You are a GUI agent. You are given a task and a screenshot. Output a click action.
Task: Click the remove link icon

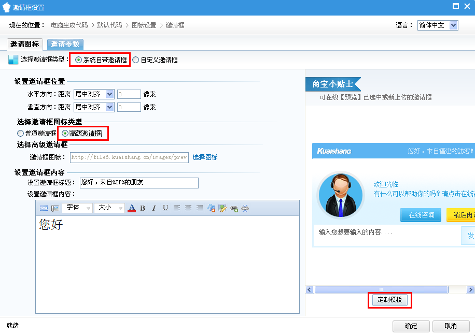(245, 208)
